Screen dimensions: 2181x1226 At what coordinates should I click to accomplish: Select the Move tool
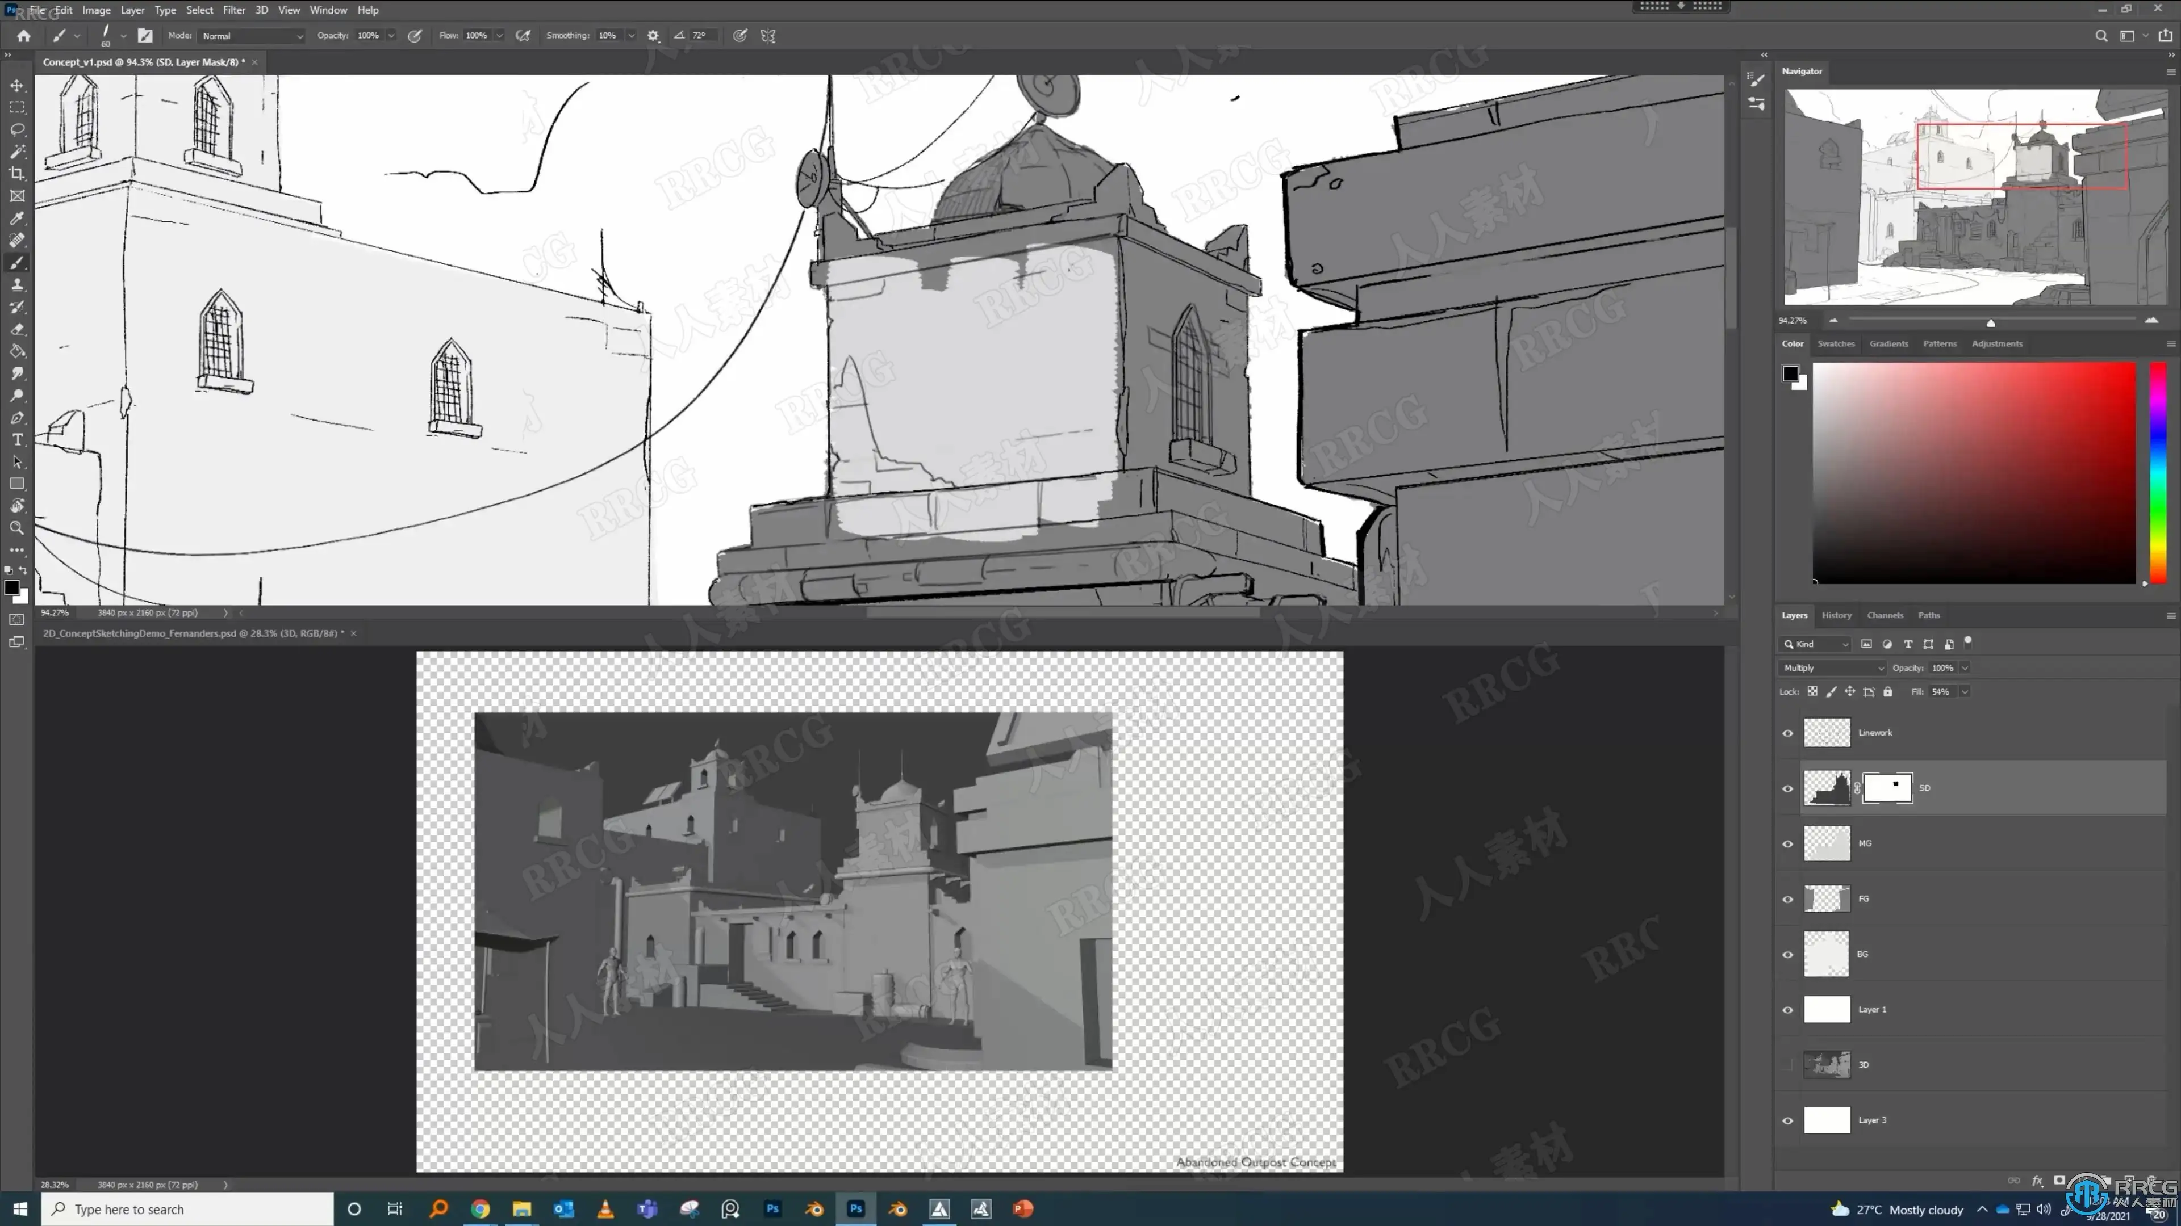pyautogui.click(x=17, y=86)
